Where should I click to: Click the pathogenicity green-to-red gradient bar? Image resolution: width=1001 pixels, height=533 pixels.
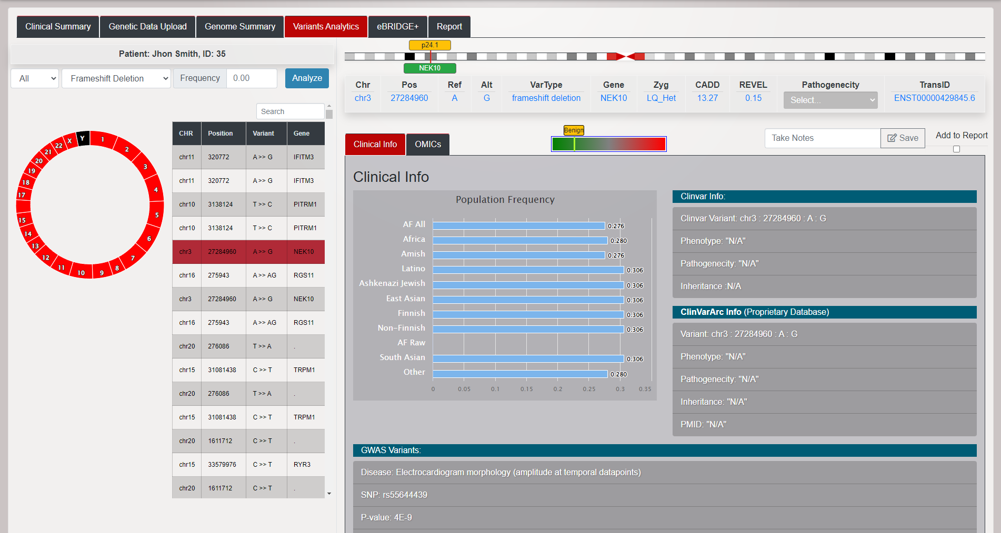tap(608, 144)
